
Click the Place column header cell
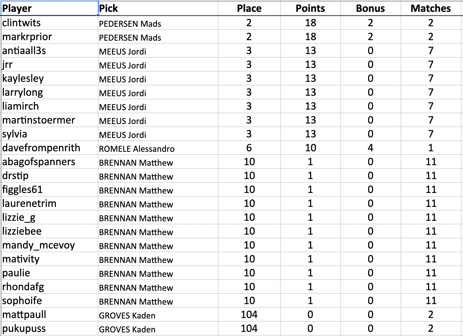click(x=249, y=8)
